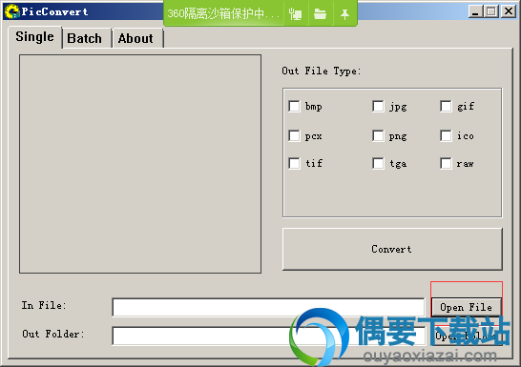
Task: Focus the Out Folder text field
Action: pos(268,336)
